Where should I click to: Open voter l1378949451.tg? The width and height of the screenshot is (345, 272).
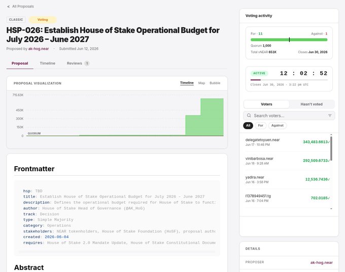coord(258,196)
